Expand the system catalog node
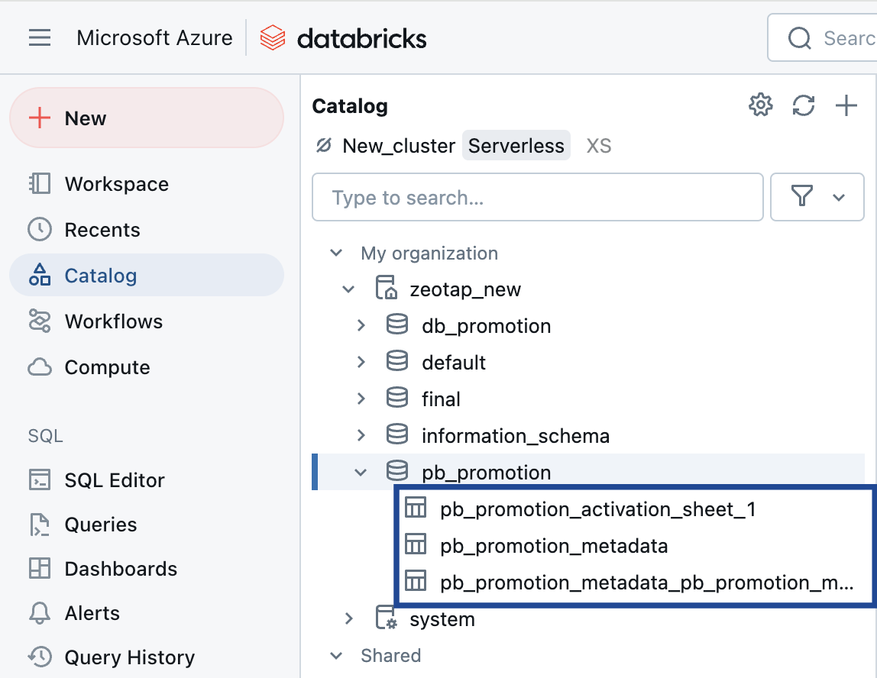877x678 pixels. coord(349,618)
